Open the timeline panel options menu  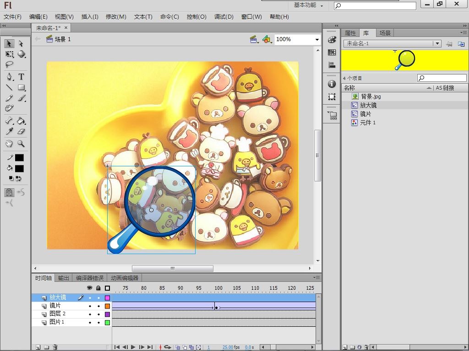click(x=316, y=277)
